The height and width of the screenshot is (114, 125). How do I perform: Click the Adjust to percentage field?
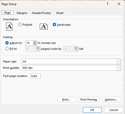[29, 43]
